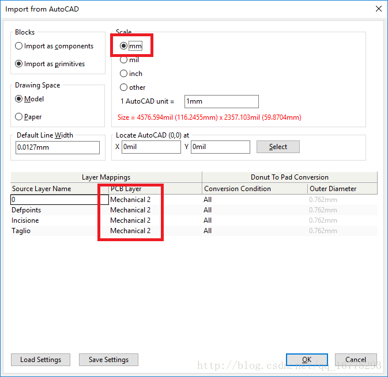Choose mil scale unit
The image size is (388, 377).
click(129, 60)
